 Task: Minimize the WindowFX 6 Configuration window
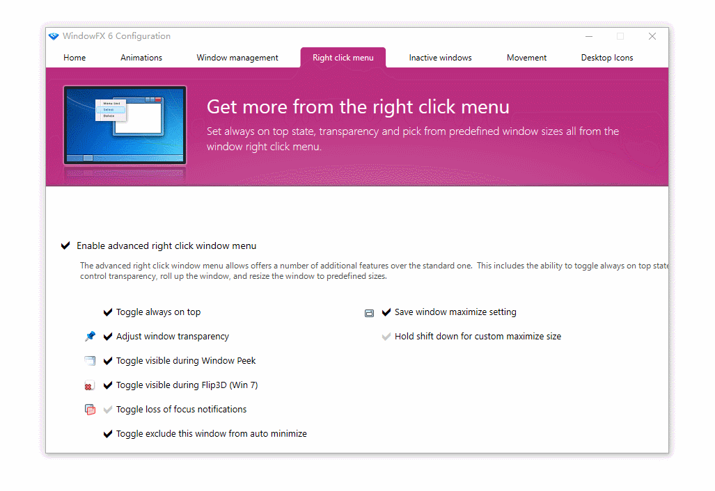[589, 36]
